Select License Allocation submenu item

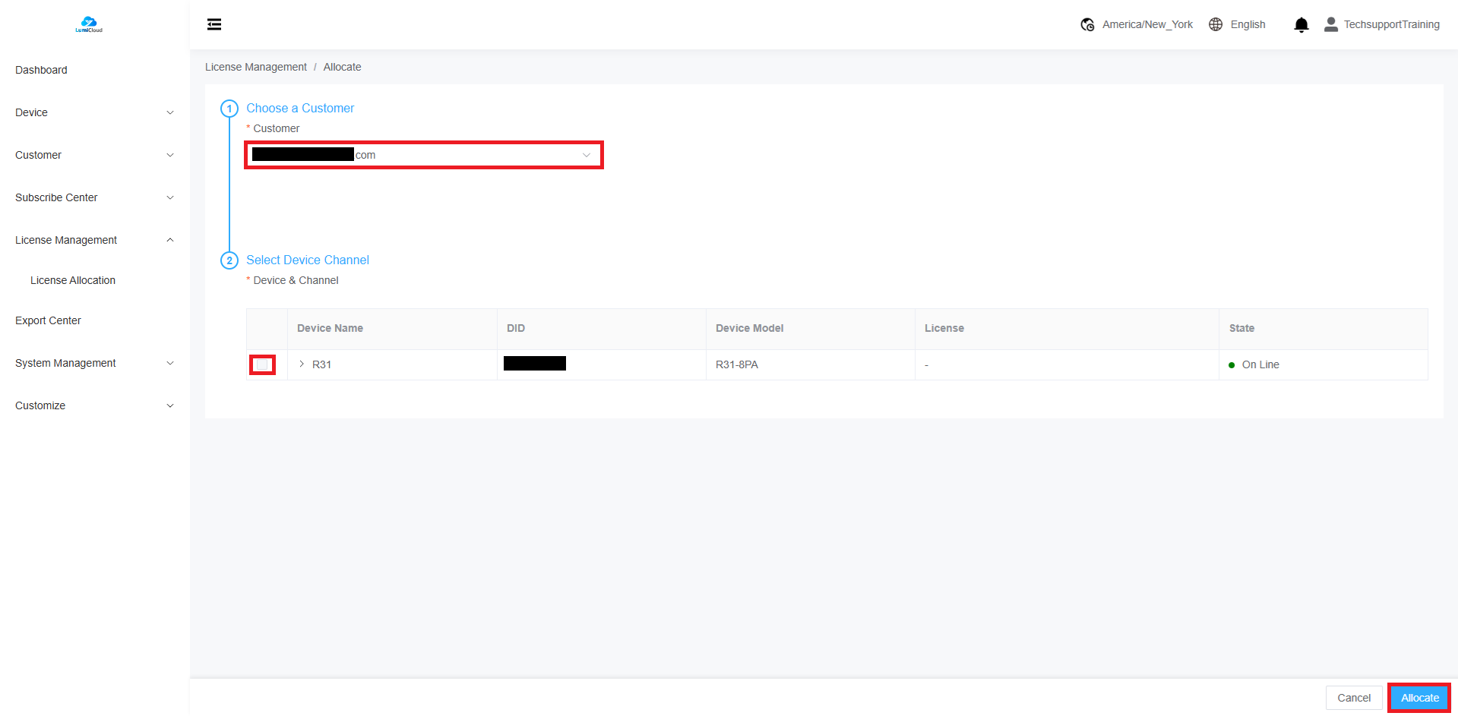tap(73, 280)
